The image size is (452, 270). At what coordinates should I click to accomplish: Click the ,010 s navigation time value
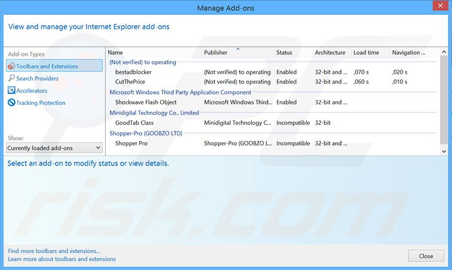pos(399,82)
